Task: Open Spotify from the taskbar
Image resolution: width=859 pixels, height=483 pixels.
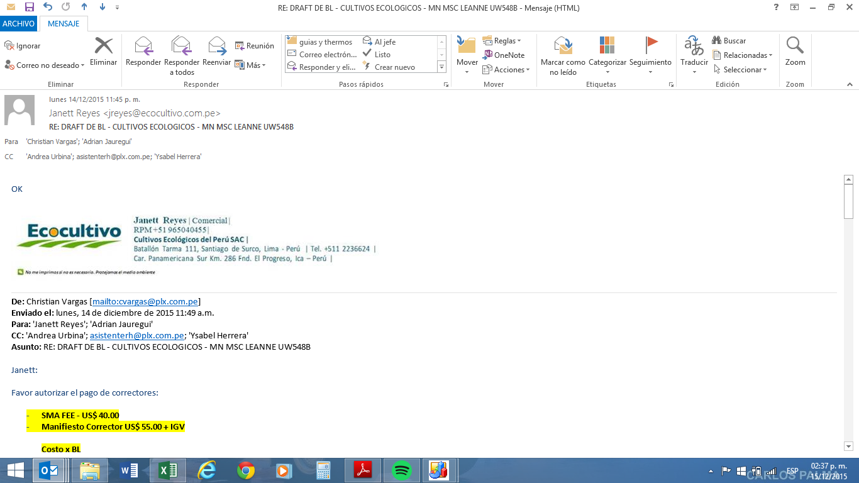Action: (x=401, y=470)
